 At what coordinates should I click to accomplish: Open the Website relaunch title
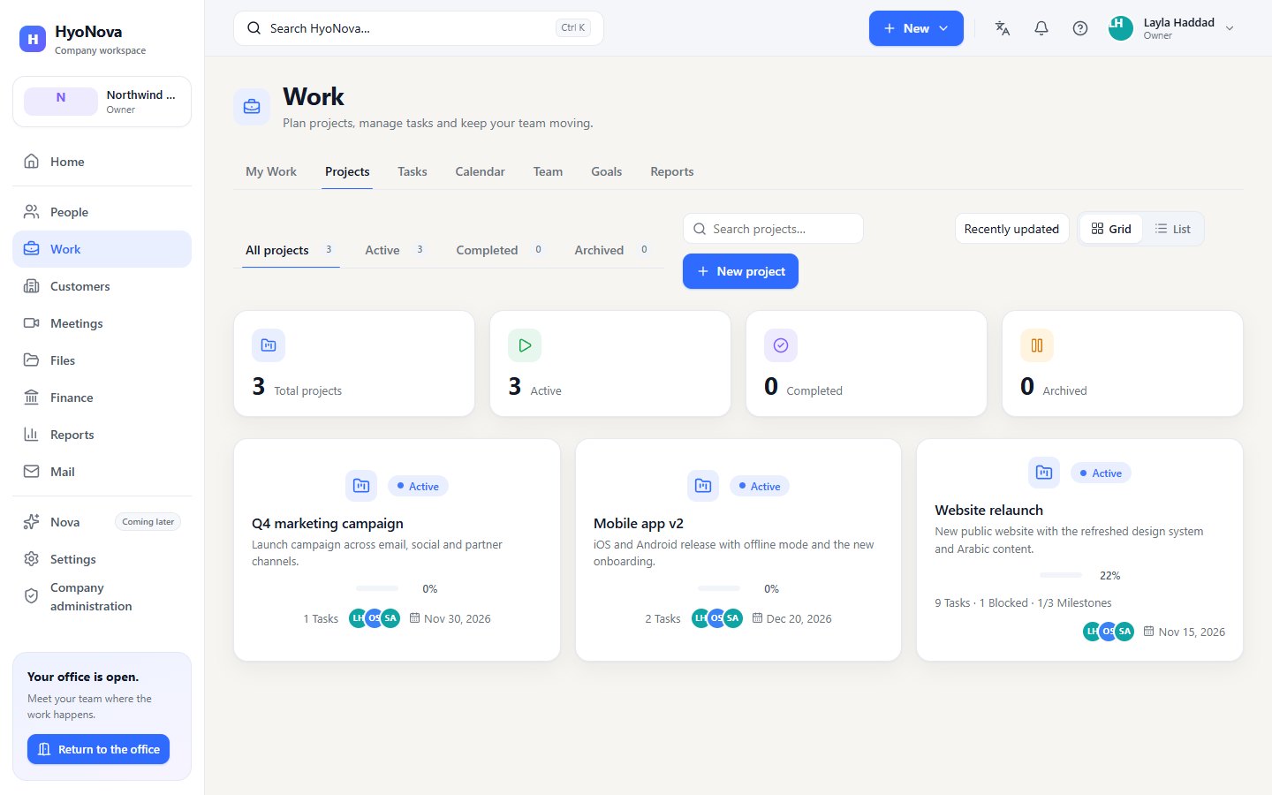tap(989, 510)
